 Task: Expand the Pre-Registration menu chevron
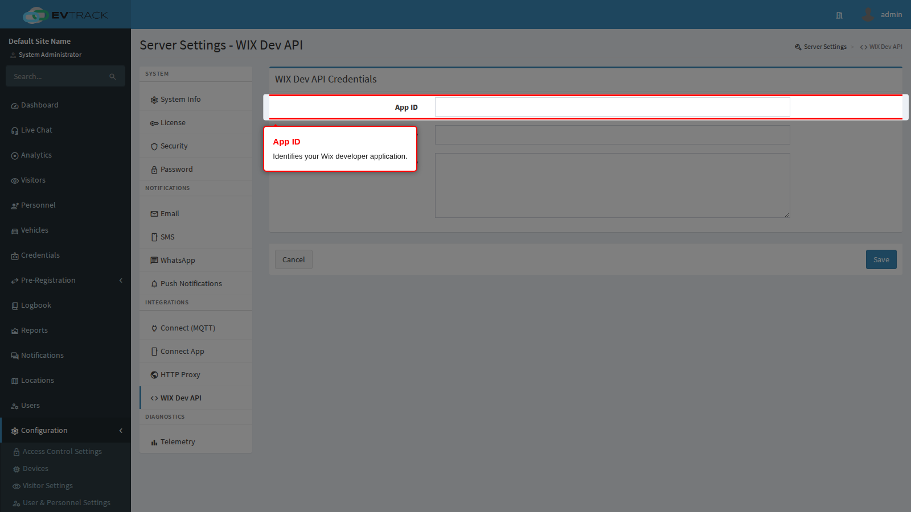[x=121, y=280]
